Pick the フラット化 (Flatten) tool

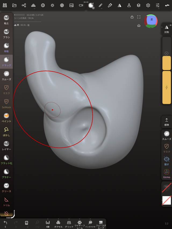tap(6, 159)
